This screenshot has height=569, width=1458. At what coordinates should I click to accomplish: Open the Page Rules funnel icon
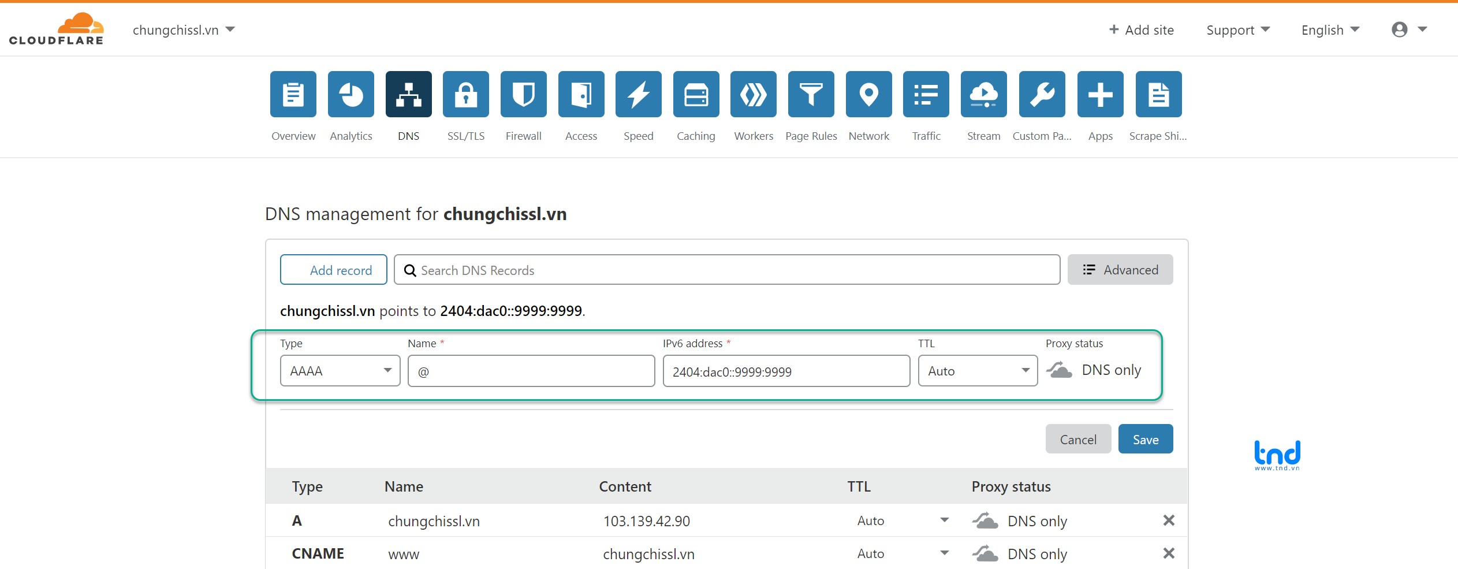811,94
